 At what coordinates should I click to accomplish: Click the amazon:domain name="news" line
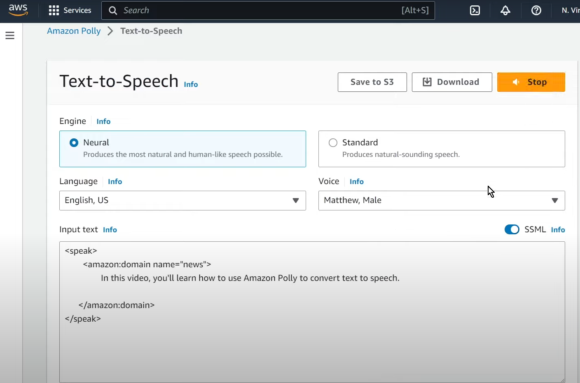coord(147,264)
